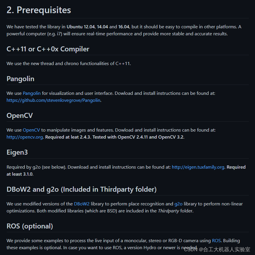Click the CSDN watermark at bottom right
The height and width of the screenshot is (255, 255).
point(217,249)
